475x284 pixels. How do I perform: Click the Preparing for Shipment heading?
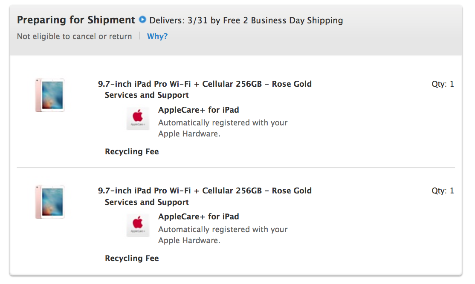[x=76, y=20]
